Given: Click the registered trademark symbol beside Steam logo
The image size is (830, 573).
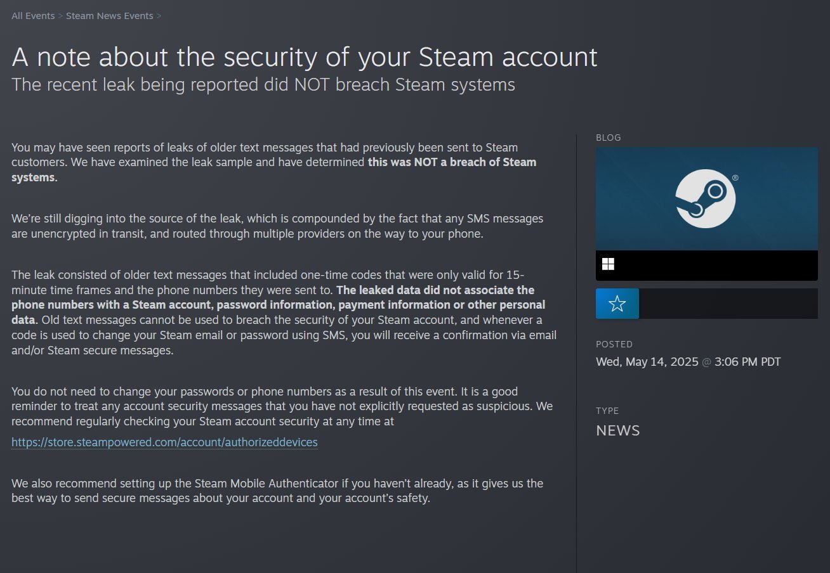Looking at the screenshot, I should pyautogui.click(x=735, y=179).
